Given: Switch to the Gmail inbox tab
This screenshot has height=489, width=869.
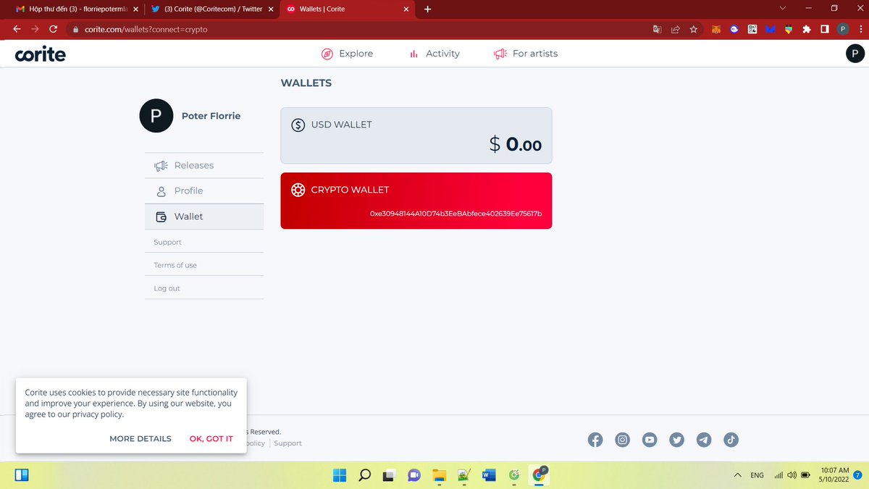Looking at the screenshot, I should (75, 9).
